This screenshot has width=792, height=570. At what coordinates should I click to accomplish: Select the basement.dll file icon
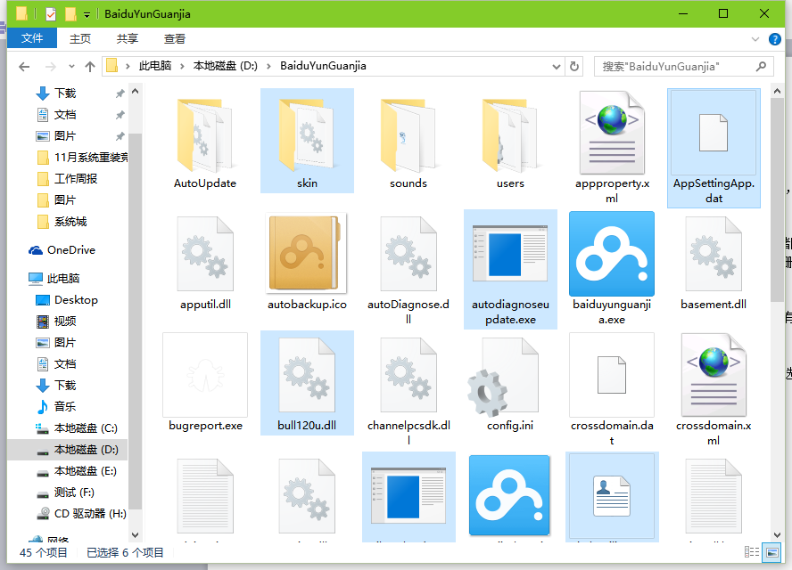coord(714,254)
